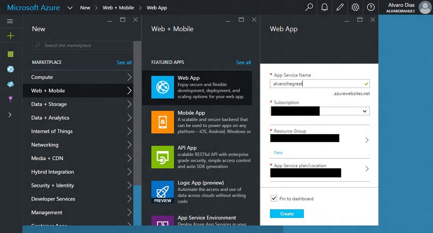Click the lightbulb sidebar icon

11,99
